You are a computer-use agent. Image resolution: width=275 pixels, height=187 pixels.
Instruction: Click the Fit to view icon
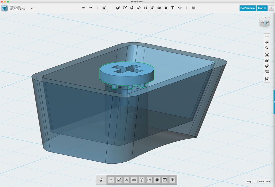click(x=267, y=55)
